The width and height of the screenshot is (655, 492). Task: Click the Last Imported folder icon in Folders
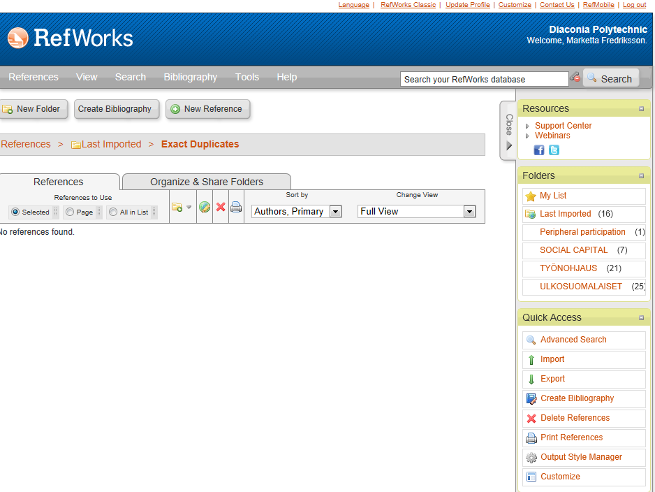coord(531,214)
